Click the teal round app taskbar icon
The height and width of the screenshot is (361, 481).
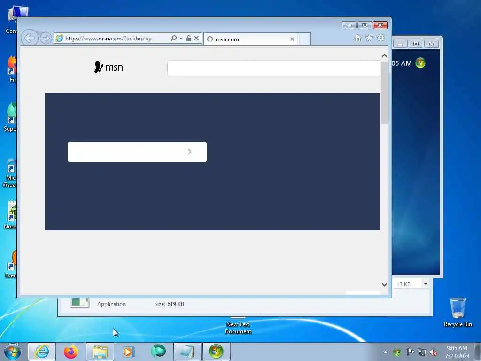click(158, 351)
